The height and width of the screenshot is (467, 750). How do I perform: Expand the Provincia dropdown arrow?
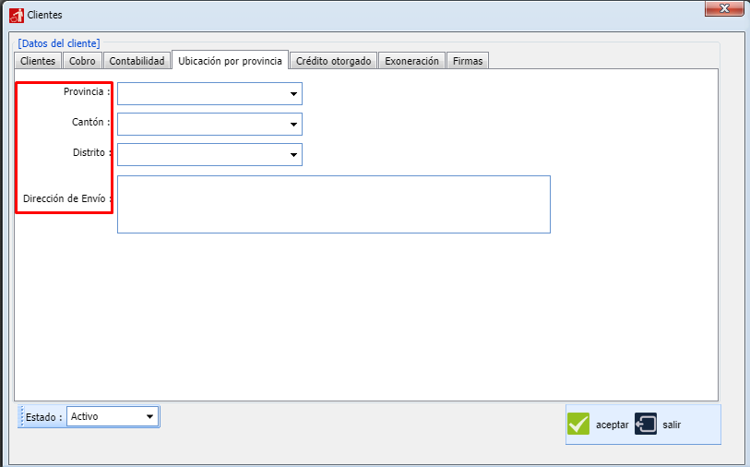(293, 94)
